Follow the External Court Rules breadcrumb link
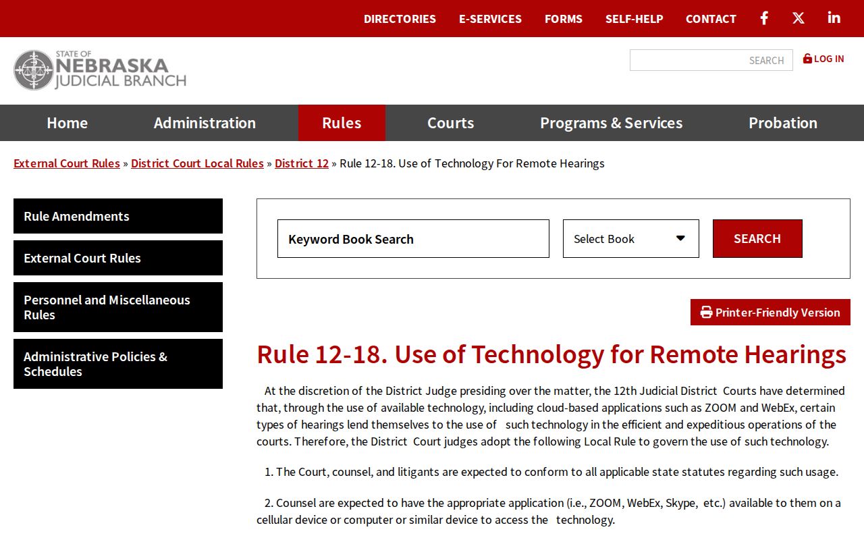 [x=67, y=163]
